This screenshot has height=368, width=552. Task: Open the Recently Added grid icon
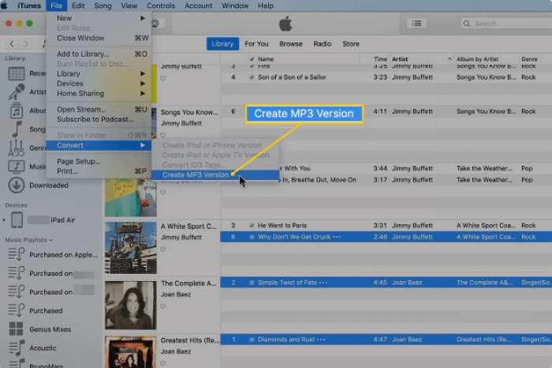point(16,73)
